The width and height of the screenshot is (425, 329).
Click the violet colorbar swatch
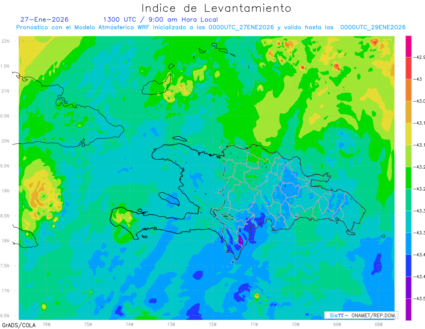point(408,288)
